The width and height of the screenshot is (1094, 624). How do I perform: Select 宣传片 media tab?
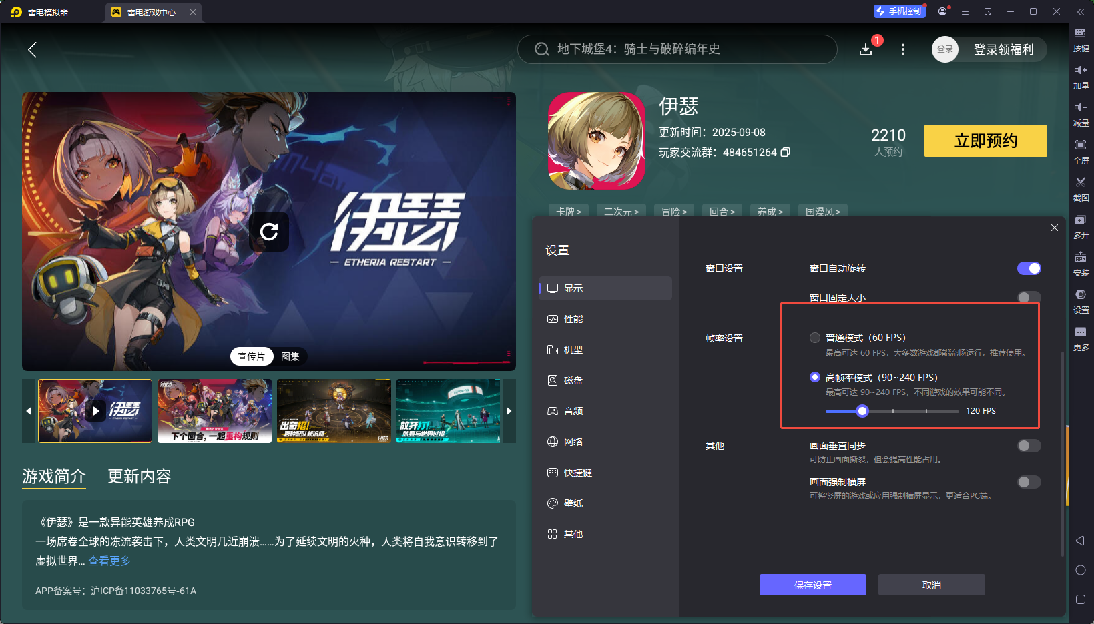coord(252,356)
